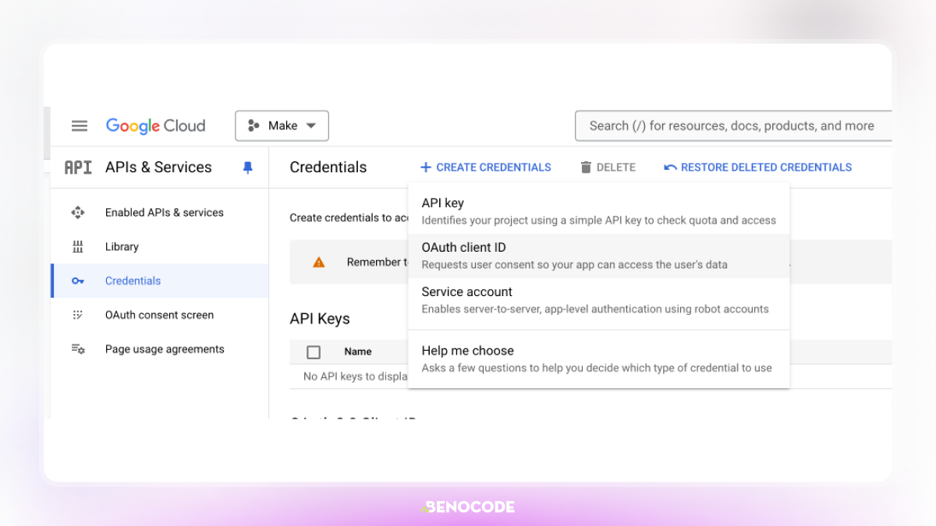Screen dimensions: 936x526
Task: Open the Make project selector dropdown
Action: (x=282, y=125)
